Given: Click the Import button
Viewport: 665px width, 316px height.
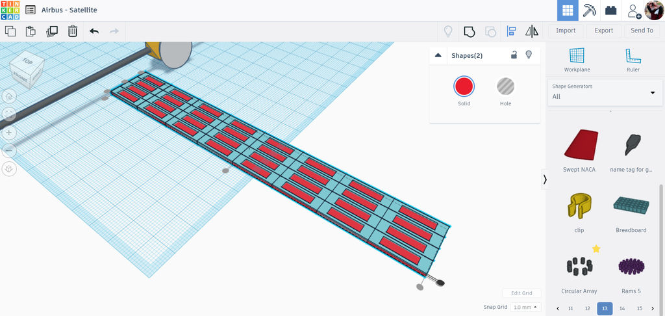Looking at the screenshot, I should [566, 31].
